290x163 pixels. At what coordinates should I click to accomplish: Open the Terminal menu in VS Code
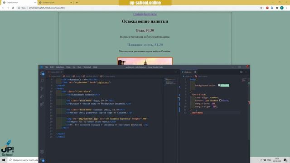click(x=87, y=67)
